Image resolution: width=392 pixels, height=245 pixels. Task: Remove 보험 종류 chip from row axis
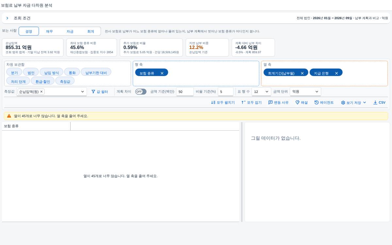pos(162,73)
